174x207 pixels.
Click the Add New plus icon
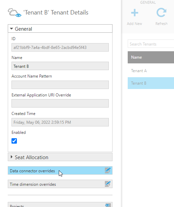tap(134, 13)
